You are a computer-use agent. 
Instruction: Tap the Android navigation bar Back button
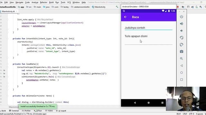pyautogui.click(x=135, y=103)
